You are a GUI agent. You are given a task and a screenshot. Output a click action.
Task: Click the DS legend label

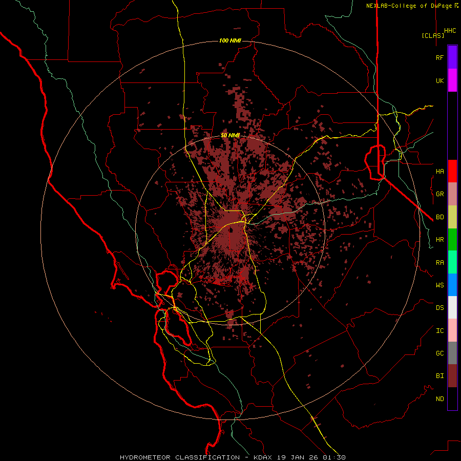439,307
